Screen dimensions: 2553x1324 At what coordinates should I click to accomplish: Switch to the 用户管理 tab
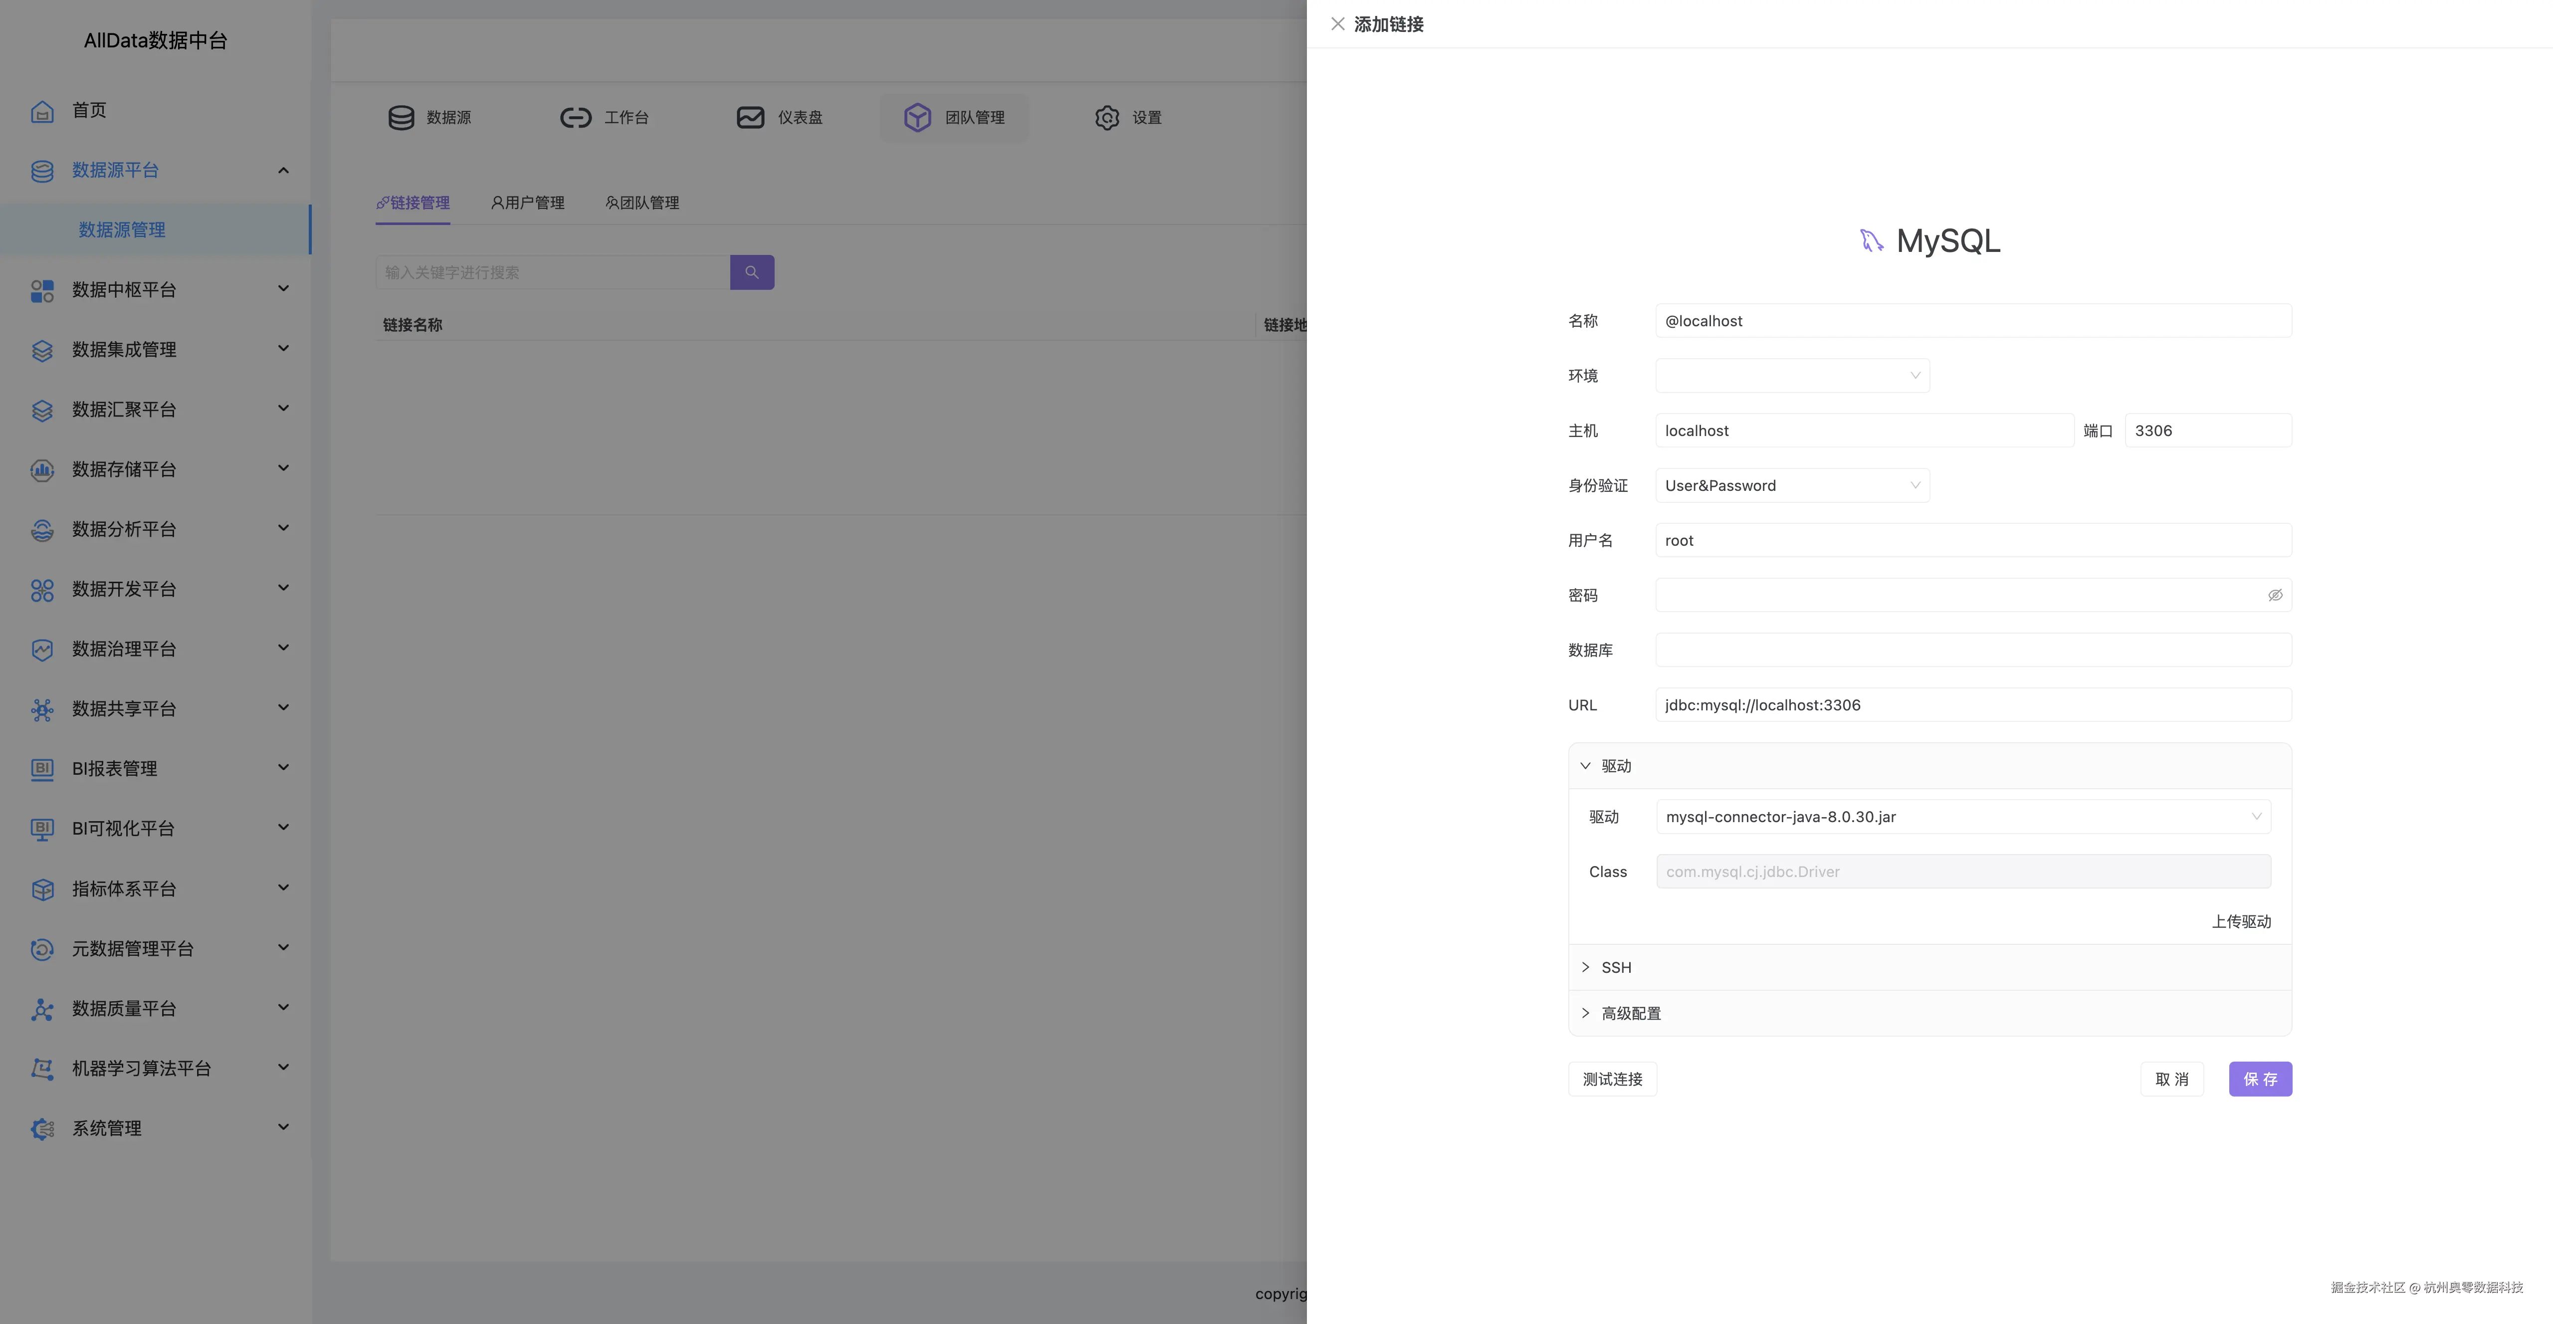[528, 203]
